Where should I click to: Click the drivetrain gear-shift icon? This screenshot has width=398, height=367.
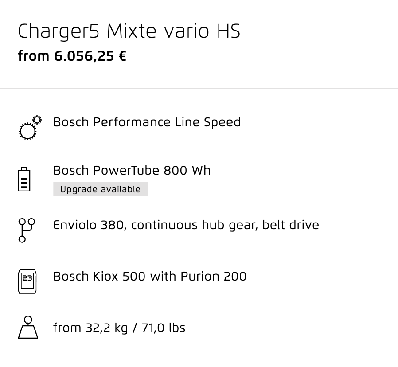pos(27,230)
